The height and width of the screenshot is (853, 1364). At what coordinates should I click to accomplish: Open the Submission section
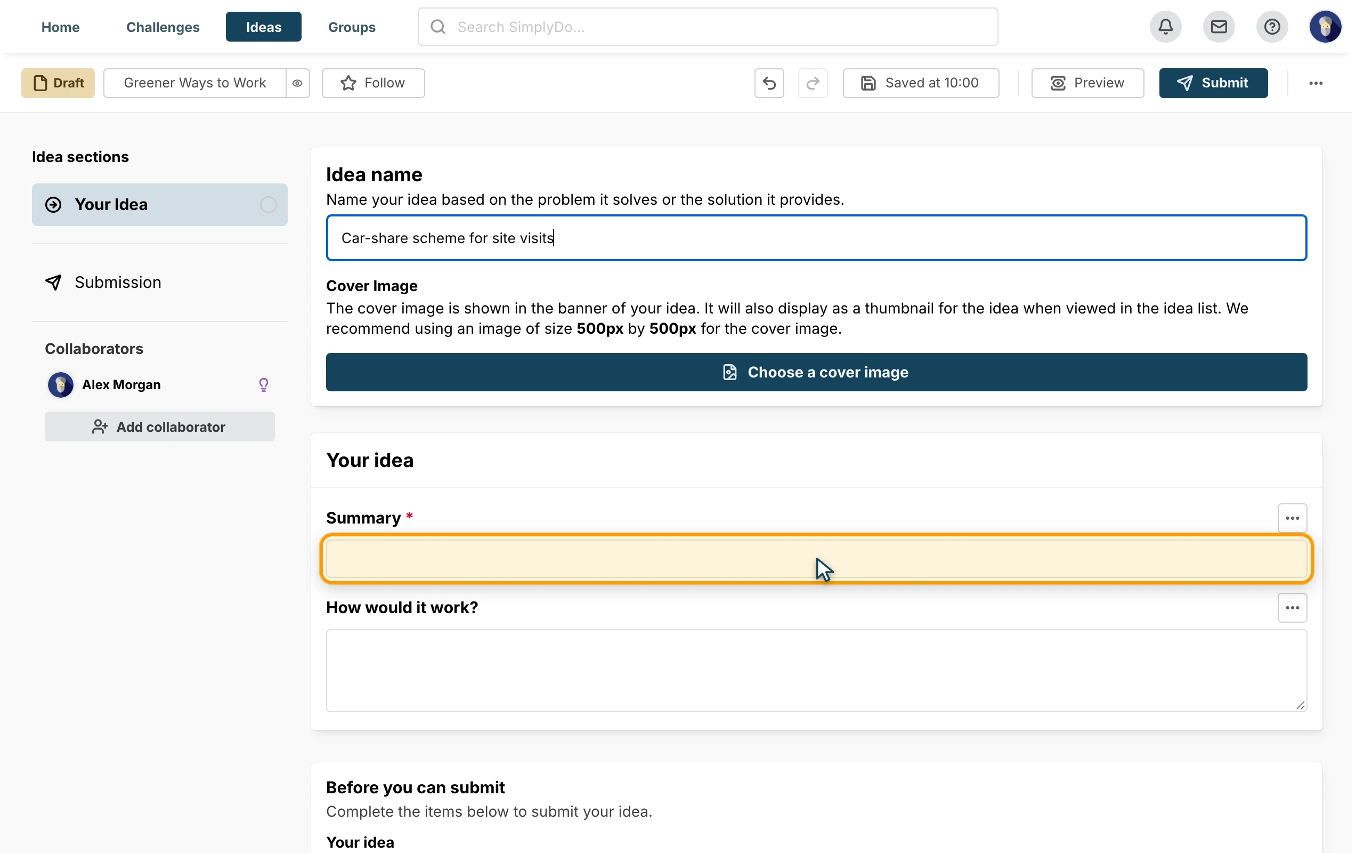click(159, 282)
